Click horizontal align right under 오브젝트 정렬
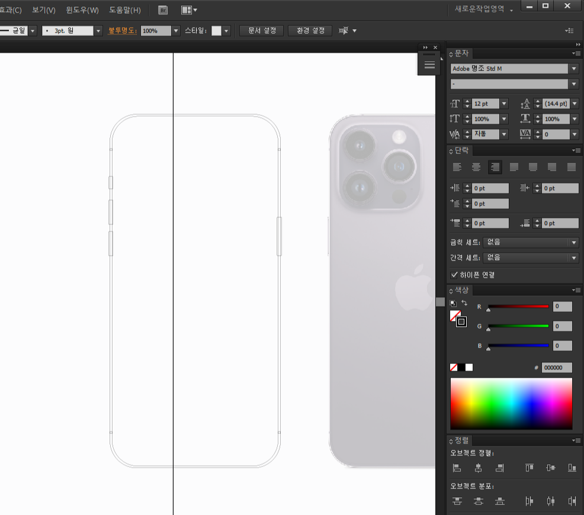The width and height of the screenshot is (584, 515). [500, 468]
